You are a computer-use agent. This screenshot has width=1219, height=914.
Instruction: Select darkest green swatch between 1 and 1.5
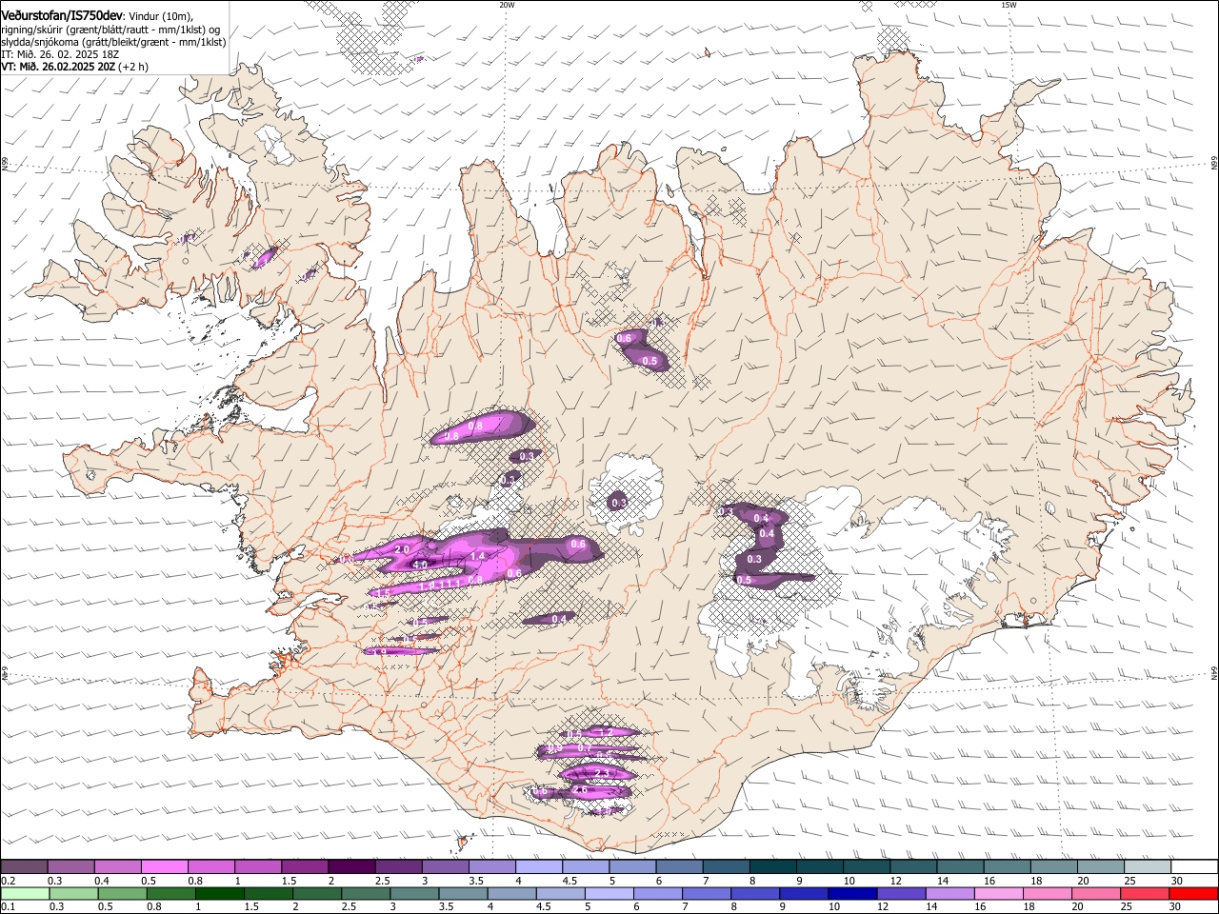pyautogui.click(x=220, y=894)
